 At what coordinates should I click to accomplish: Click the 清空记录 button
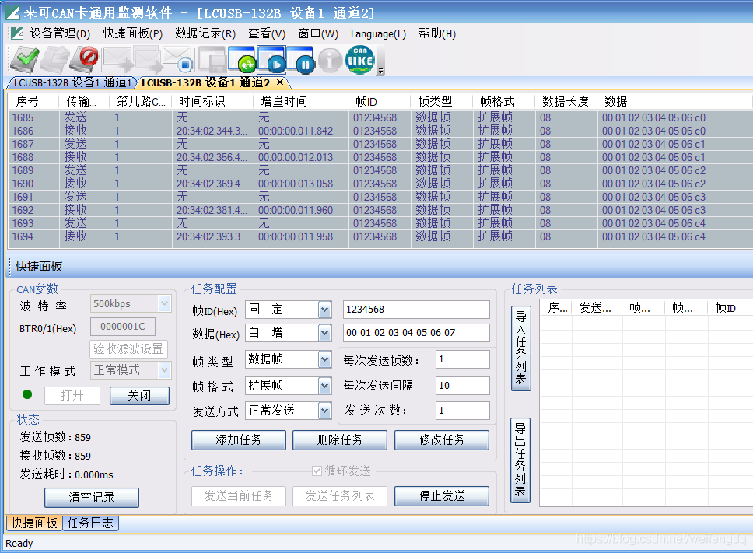[92, 497]
